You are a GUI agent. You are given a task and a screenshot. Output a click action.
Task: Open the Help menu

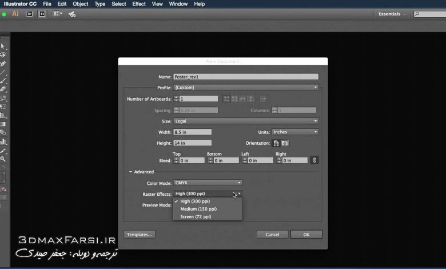(200, 4)
